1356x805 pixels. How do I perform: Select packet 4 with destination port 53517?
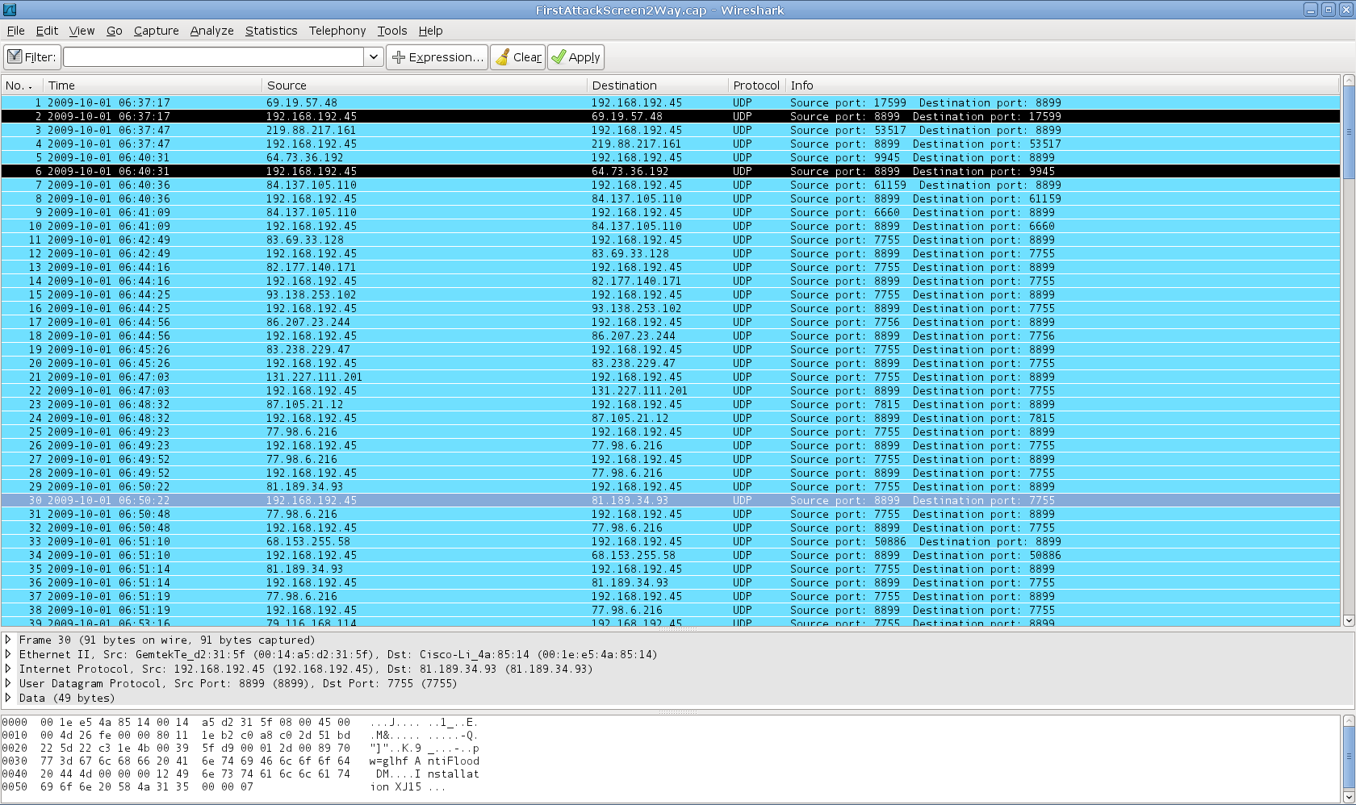tap(670, 144)
